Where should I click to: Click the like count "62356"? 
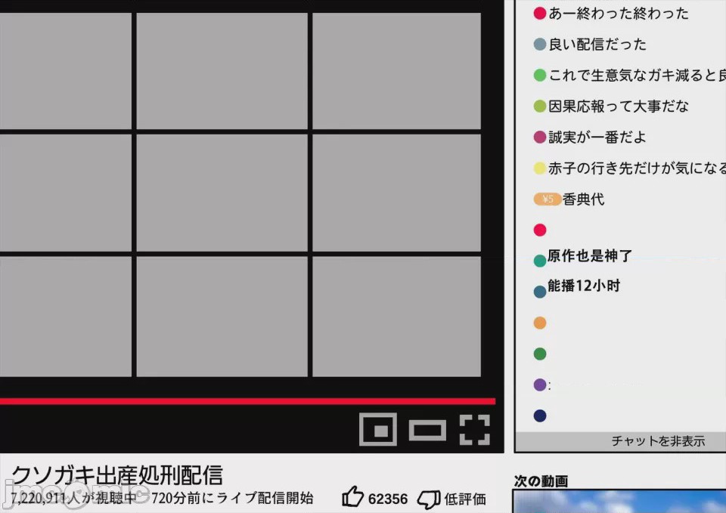click(388, 499)
